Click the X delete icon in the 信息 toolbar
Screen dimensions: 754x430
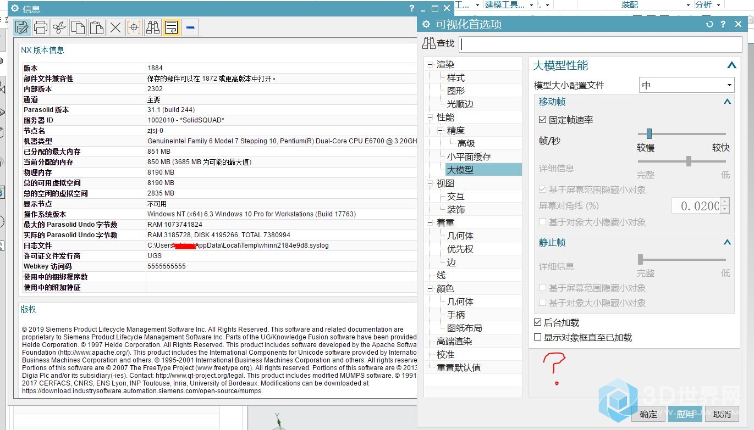tap(115, 27)
